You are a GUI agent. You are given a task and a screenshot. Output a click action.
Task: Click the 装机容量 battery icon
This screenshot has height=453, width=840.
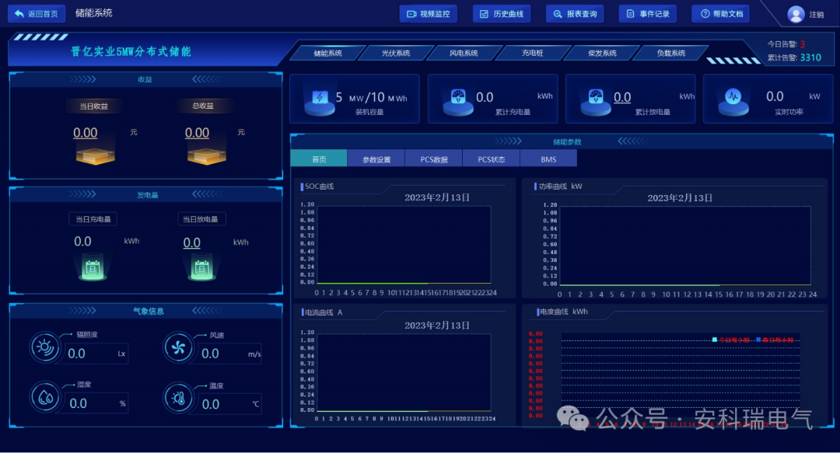pyautogui.click(x=320, y=101)
